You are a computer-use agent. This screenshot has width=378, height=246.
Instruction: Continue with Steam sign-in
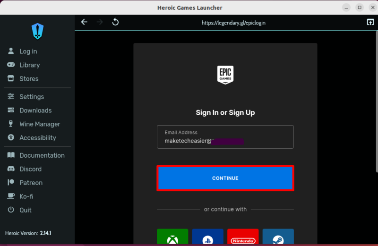pyautogui.click(x=278, y=237)
